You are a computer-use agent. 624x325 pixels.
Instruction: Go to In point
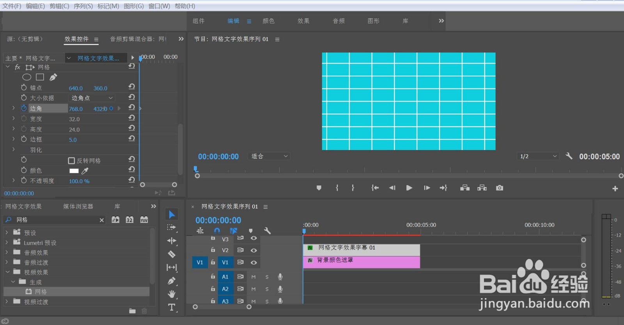[375, 188]
